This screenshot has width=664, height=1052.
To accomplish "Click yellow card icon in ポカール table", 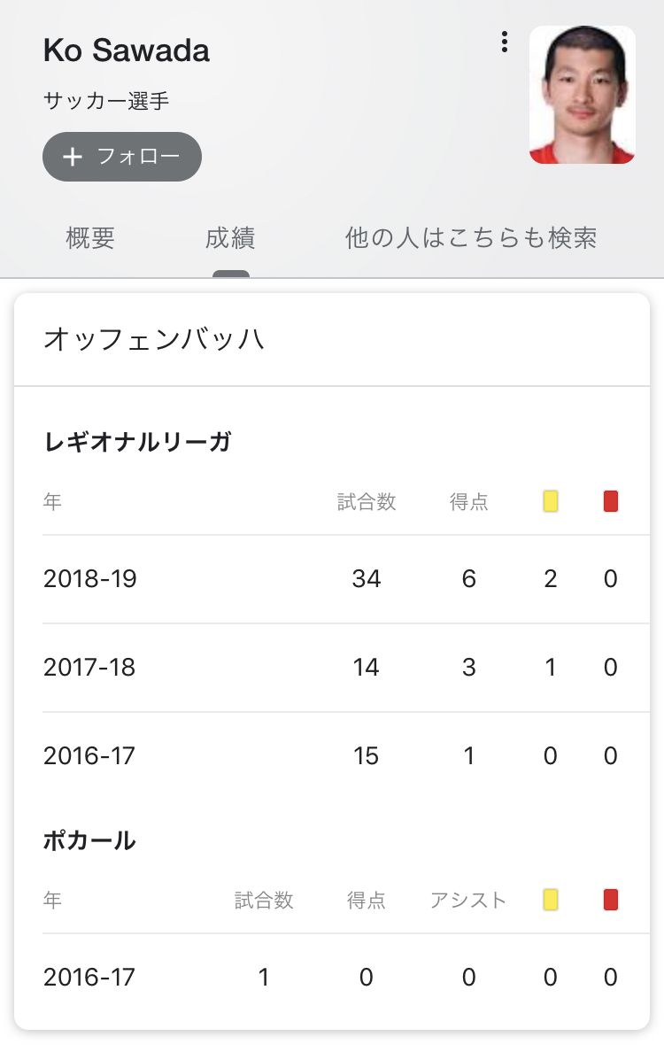I will [x=551, y=901].
